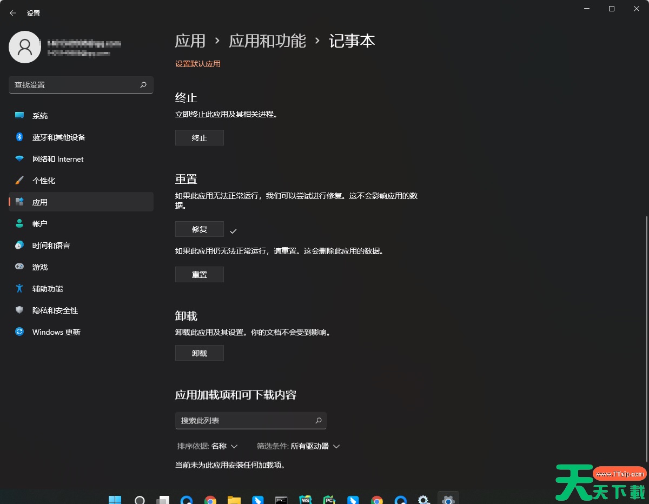
Task: Click the text 当前未为此应用安装任何加载项
Action: (x=230, y=465)
